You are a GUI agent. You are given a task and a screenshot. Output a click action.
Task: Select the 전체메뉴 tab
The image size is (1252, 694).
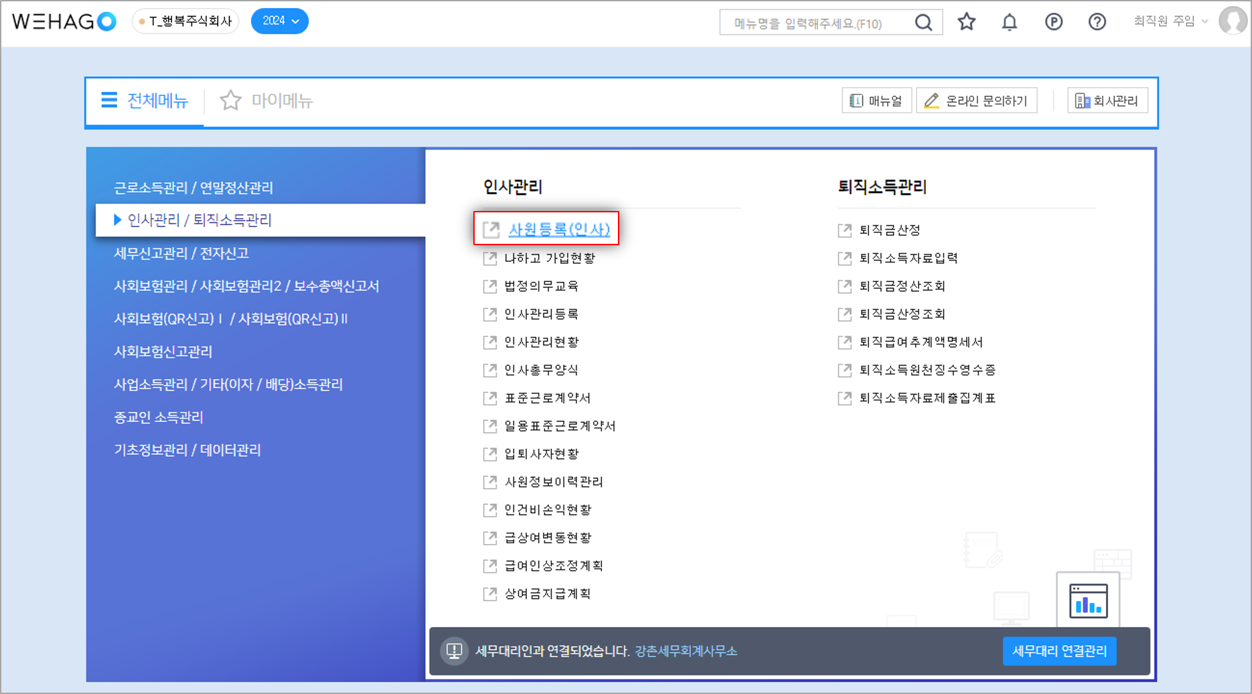tap(145, 100)
